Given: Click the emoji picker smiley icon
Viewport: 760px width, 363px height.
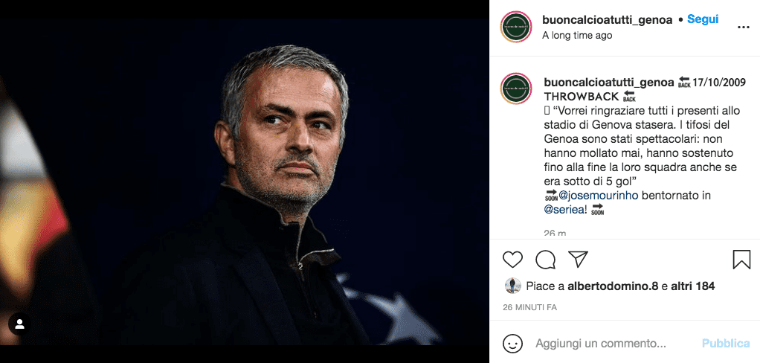Looking at the screenshot, I should click(x=512, y=344).
